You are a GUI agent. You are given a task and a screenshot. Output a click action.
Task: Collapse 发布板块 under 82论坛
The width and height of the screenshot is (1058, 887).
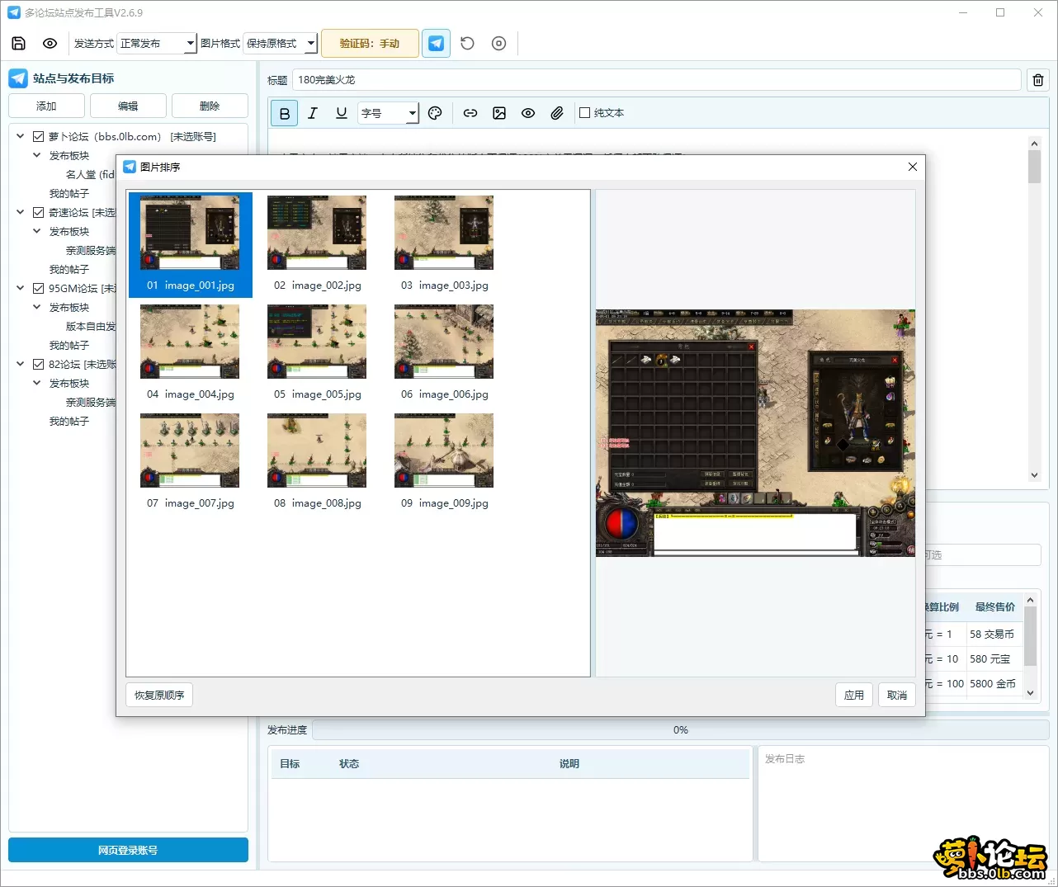[x=36, y=384]
